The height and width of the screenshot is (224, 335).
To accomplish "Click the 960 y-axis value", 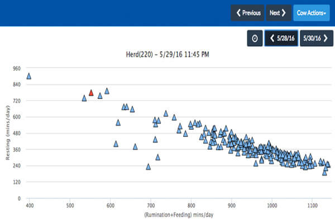I will tap(17, 69).
